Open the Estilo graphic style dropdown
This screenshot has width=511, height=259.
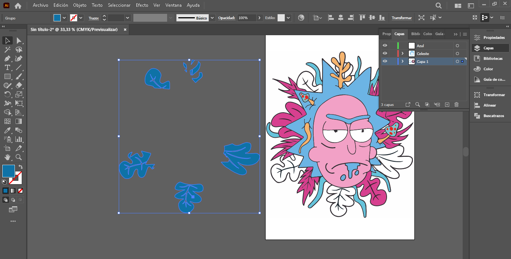[288, 18]
